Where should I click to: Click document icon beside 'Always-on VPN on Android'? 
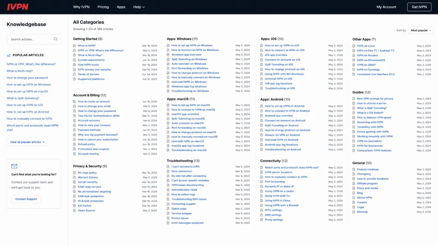coord(262,135)
